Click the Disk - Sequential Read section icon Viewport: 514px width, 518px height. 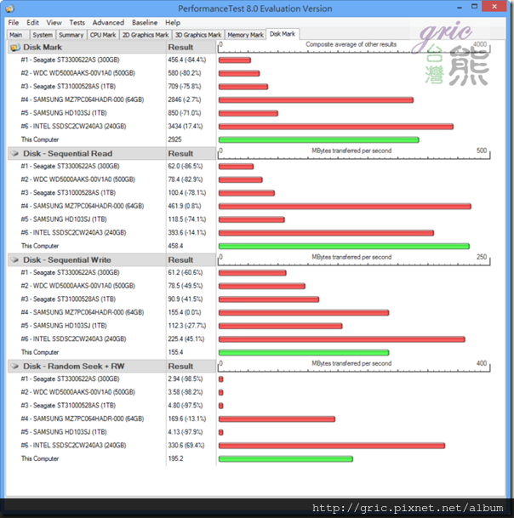(x=14, y=154)
